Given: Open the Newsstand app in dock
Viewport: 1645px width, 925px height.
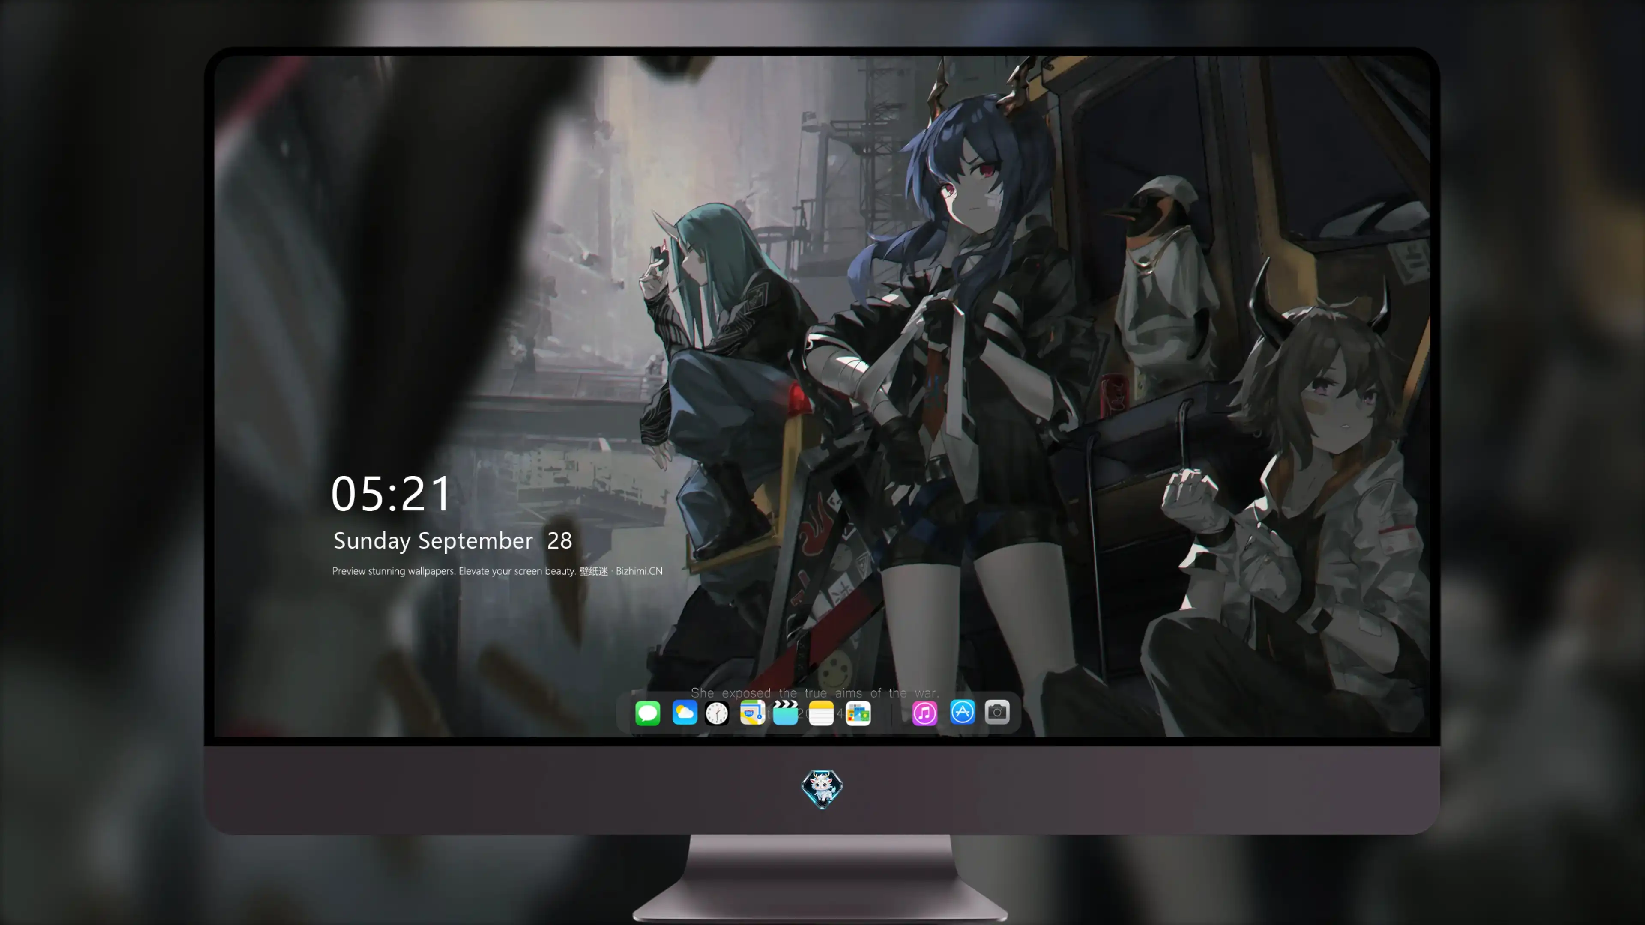Looking at the screenshot, I should (858, 713).
